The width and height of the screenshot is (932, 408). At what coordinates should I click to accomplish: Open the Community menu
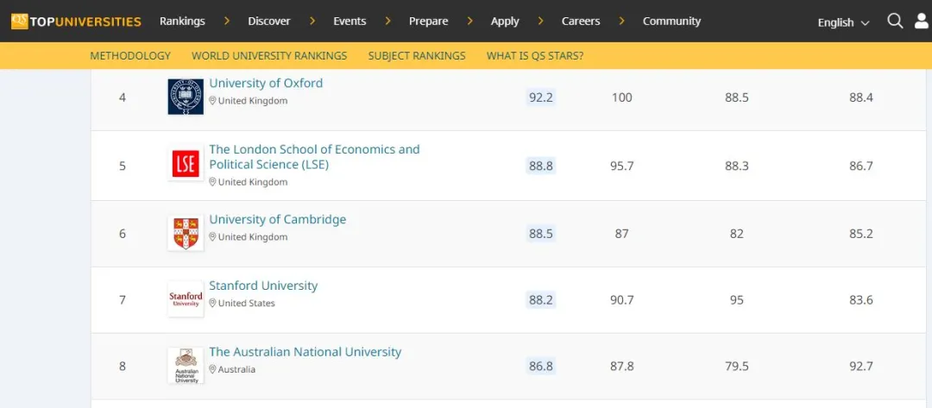pyautogui.click(x=671, y=22)
